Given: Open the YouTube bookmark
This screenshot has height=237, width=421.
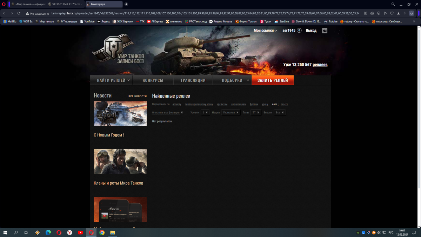Looking at the screenshot, I should click(x=87, y=21).
